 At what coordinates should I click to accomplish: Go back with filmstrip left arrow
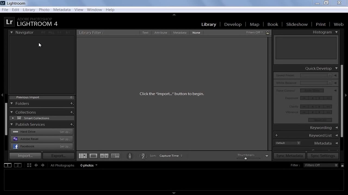36,165
